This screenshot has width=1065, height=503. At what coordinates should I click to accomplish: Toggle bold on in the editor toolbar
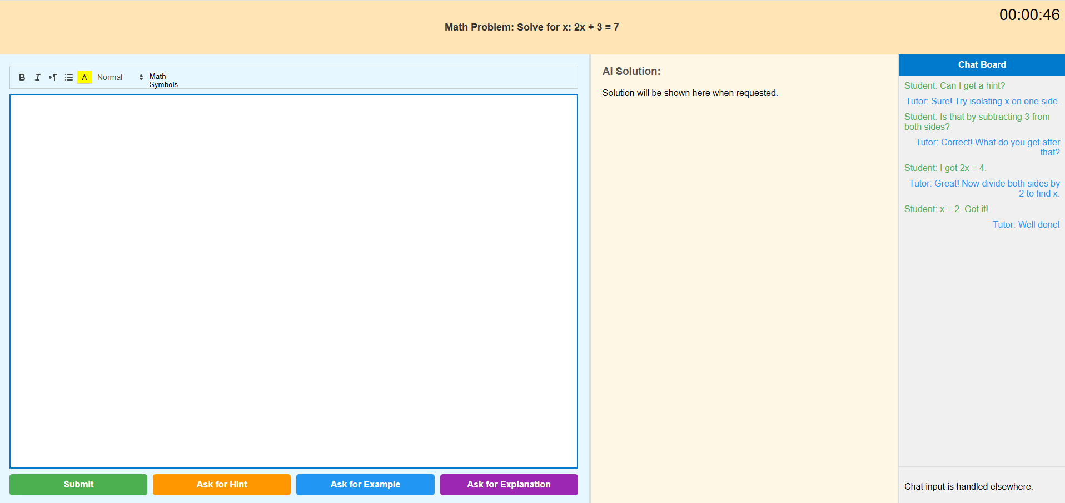(x=22, y=77)
